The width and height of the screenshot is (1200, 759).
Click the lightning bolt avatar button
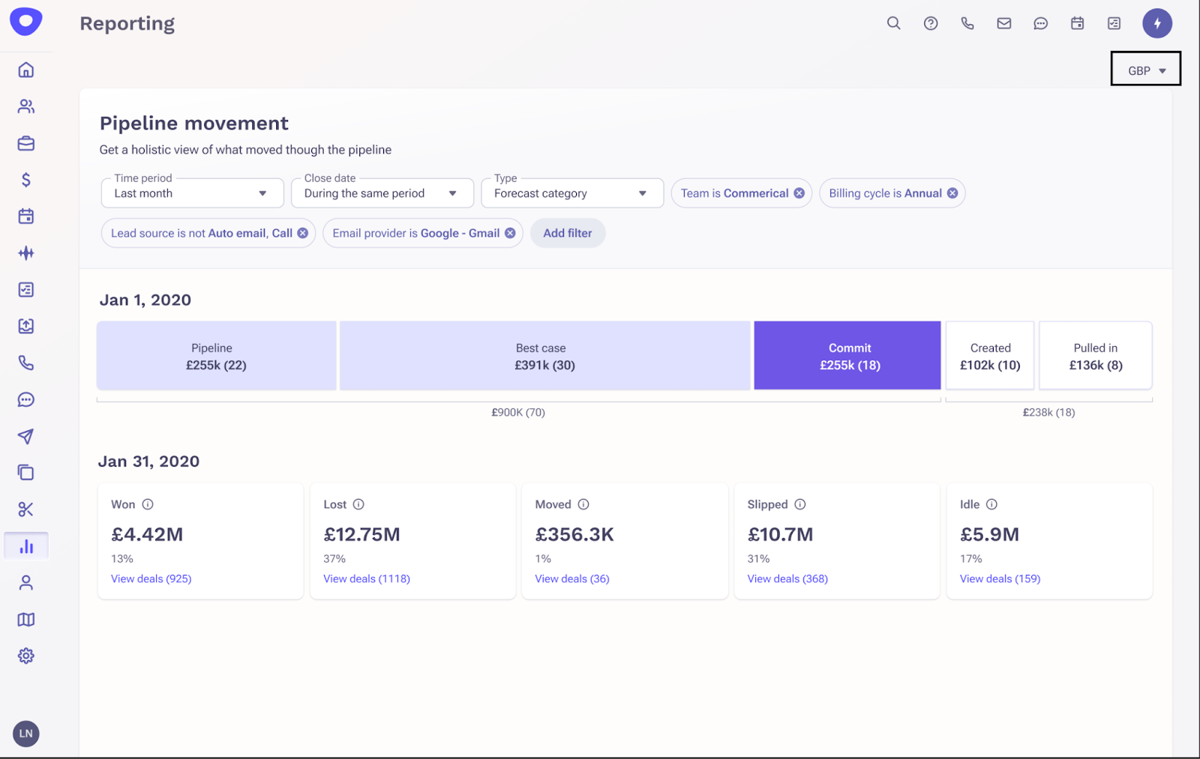click(1157, 23)
